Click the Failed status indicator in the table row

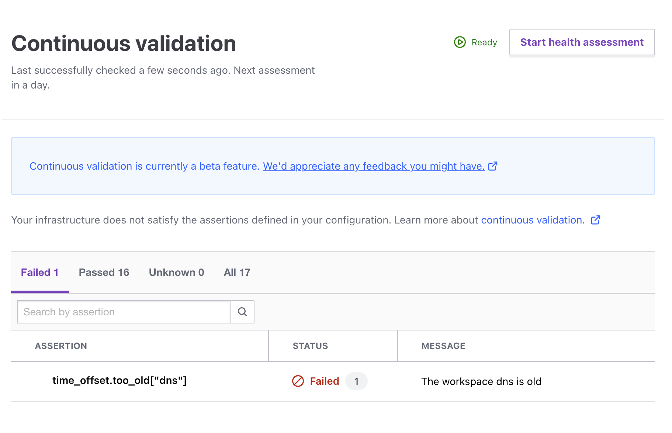pyautogui.click(x=324, y=381)
